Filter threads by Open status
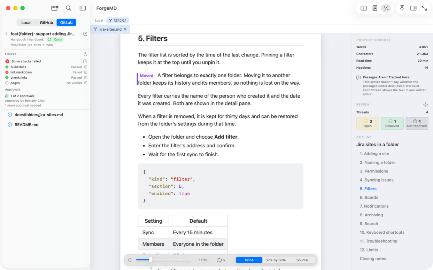Screen dimensions: 433x270 pyautogui.click(x=367, y=123)
